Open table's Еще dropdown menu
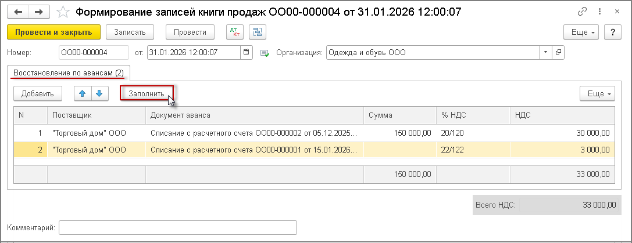This screenshot has width=632, height=243. 597,93
